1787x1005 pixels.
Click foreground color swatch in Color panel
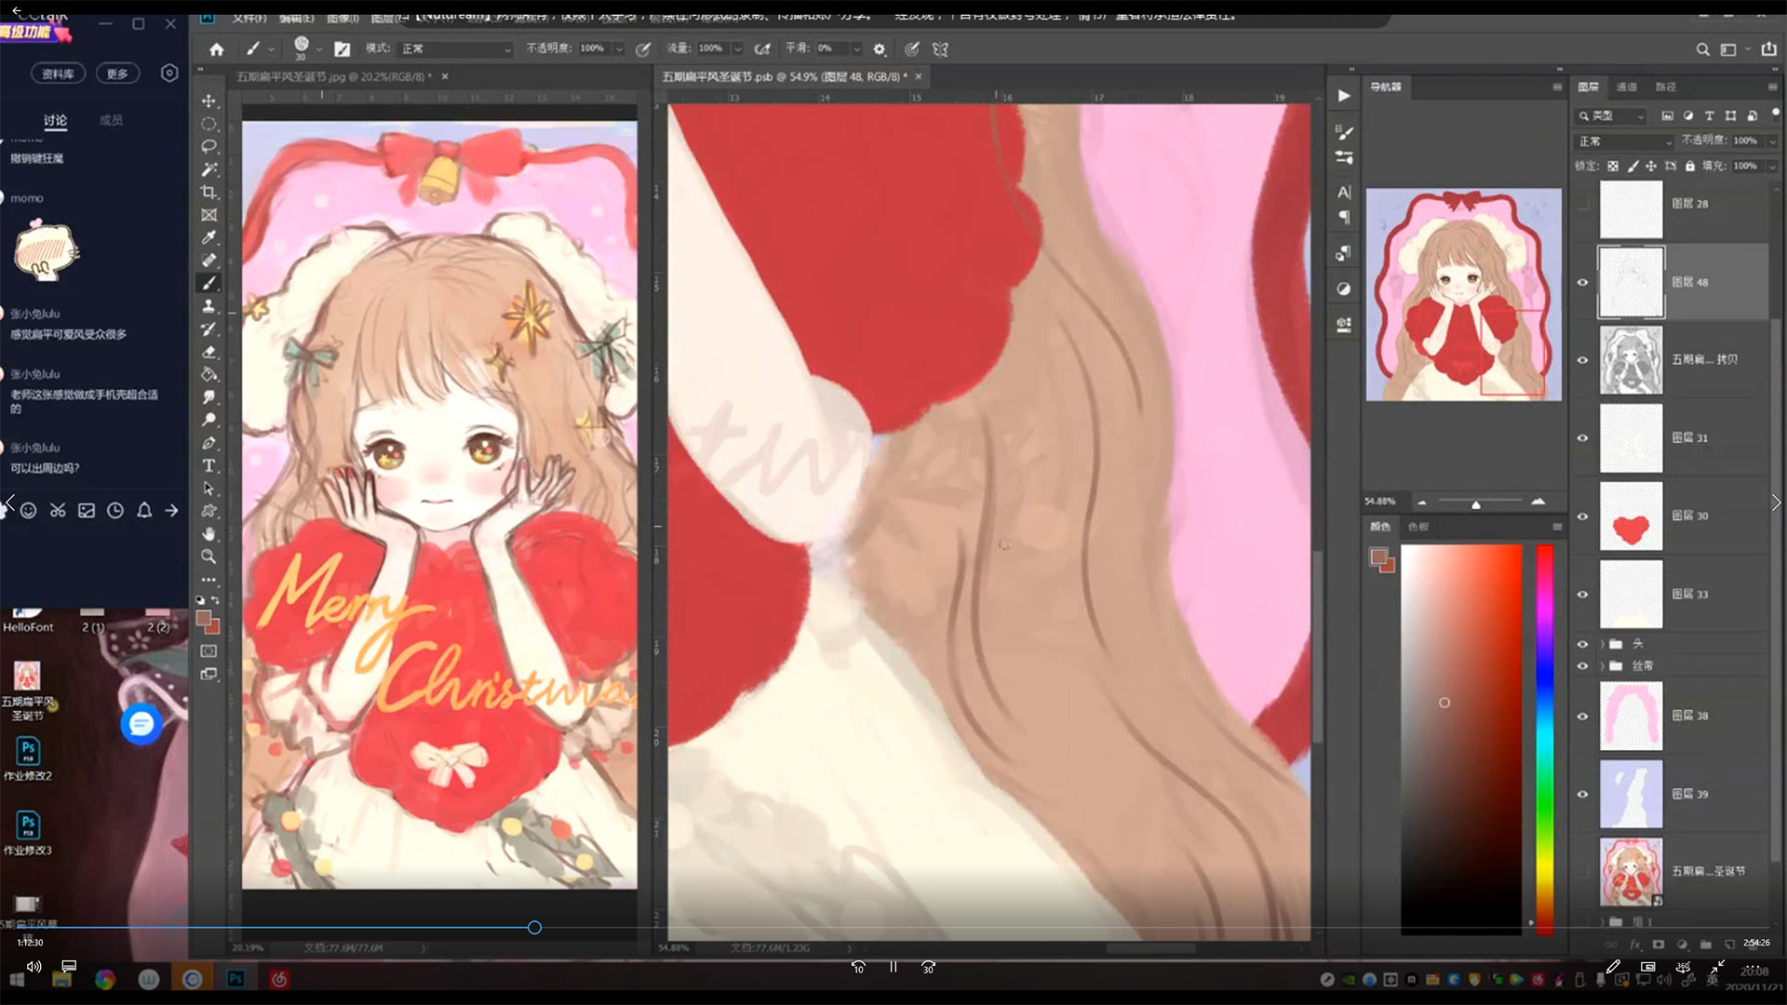point(1377,556)
